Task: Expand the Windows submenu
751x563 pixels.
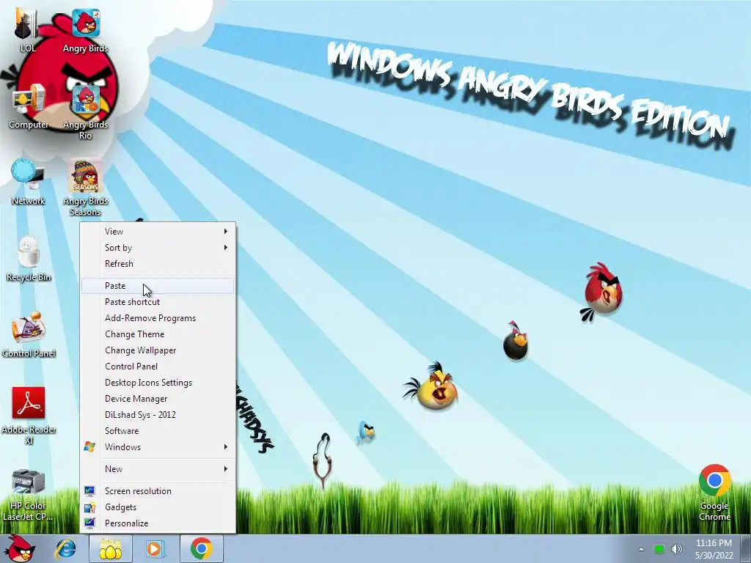Action: tap(158, 447)
